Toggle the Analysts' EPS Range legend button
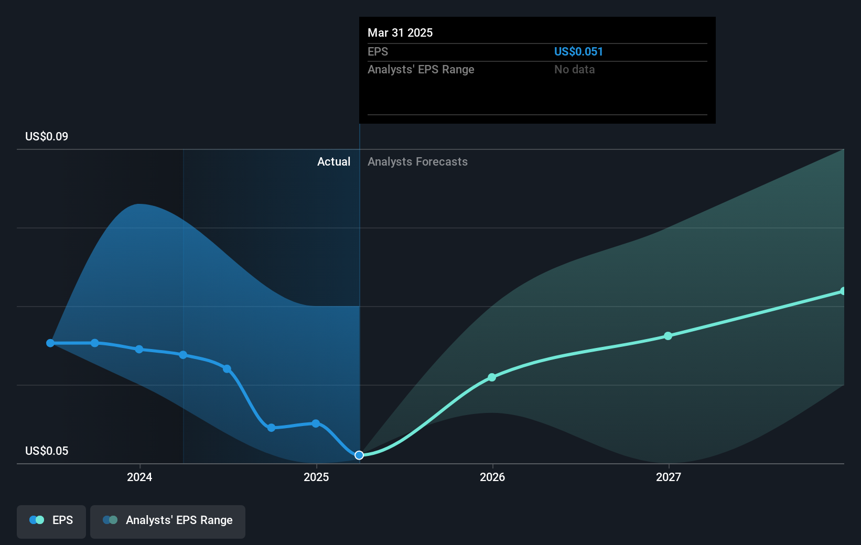 [x=168, y=521]
